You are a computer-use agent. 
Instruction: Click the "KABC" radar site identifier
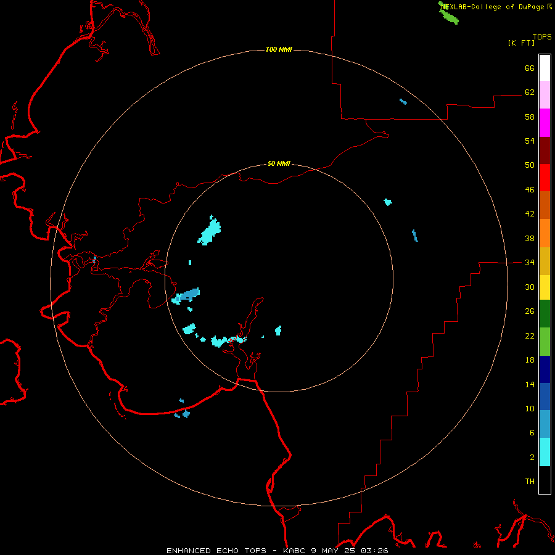coord(295,551)
